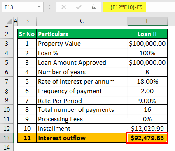175x151 pixels.
Task: Select the 100% value cell
Action: click(147, 53)
